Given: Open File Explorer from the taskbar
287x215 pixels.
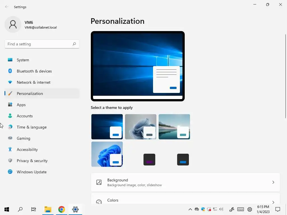Looking at the screenshot, I should tap(48, 209).
